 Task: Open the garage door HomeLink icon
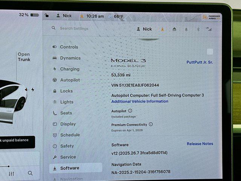coord(174,29)
